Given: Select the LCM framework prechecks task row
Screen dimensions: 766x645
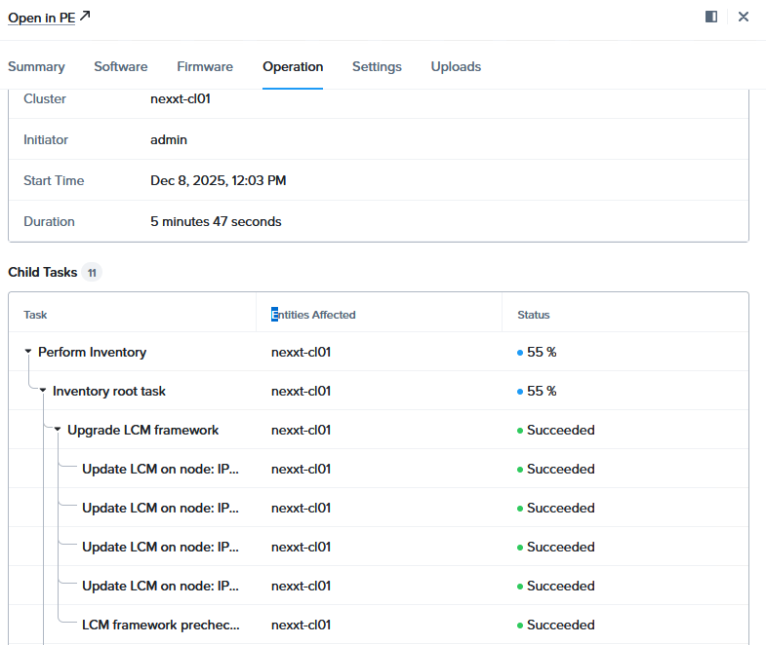Looking at the screenshot, I should coord(160,625).
